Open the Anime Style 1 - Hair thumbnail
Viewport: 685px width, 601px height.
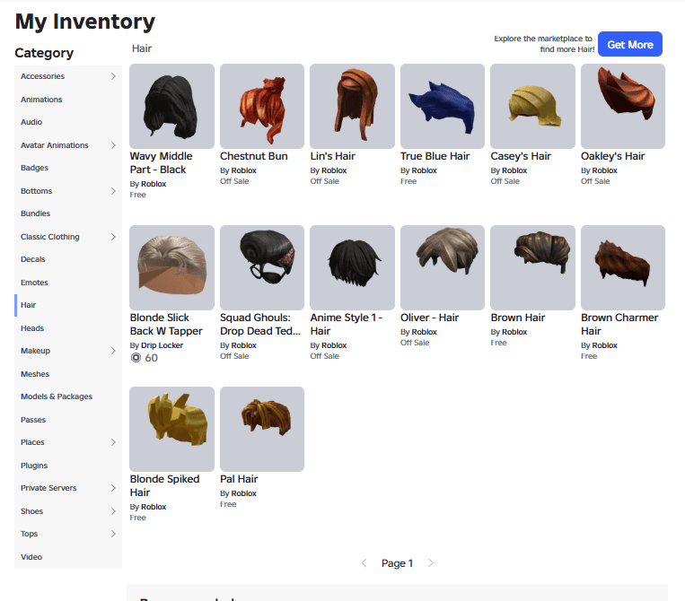click(x=352, y=267)
